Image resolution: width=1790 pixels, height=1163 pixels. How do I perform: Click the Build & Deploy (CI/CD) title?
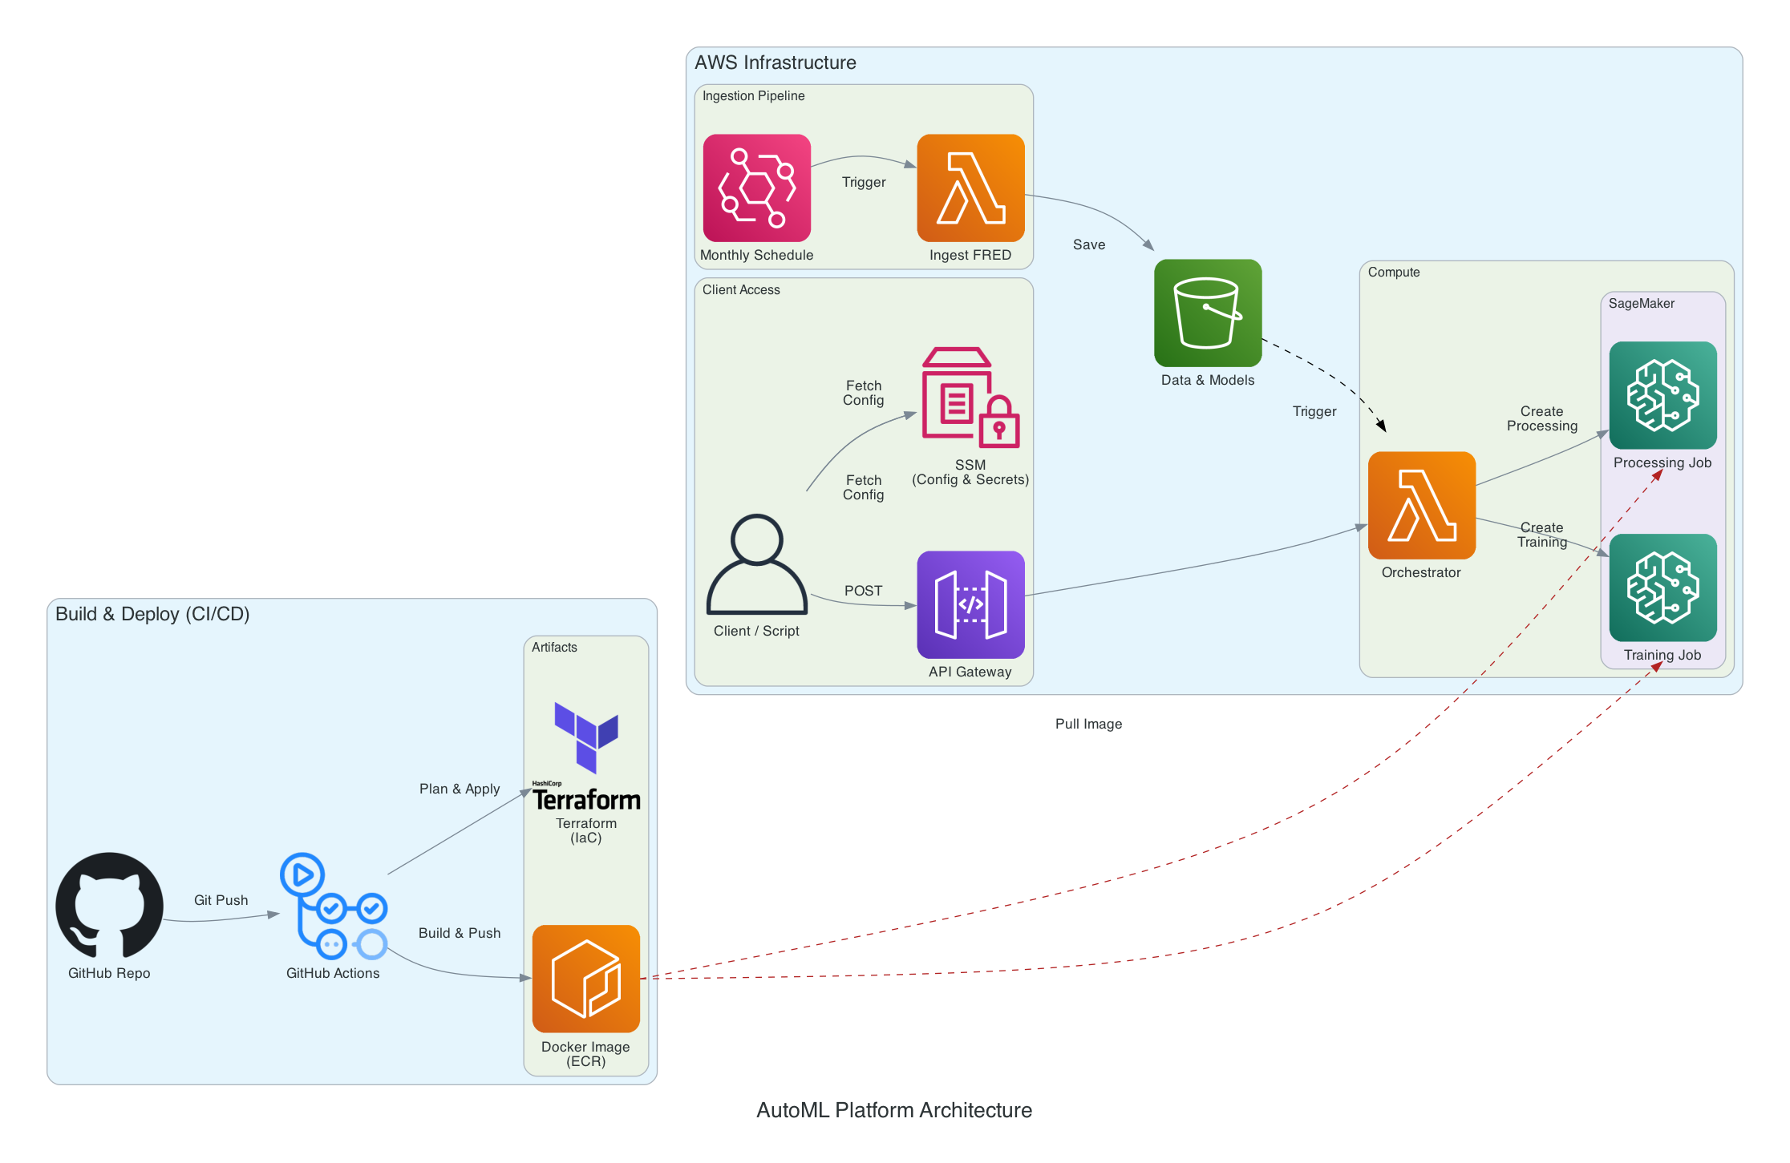coord(152,614)
